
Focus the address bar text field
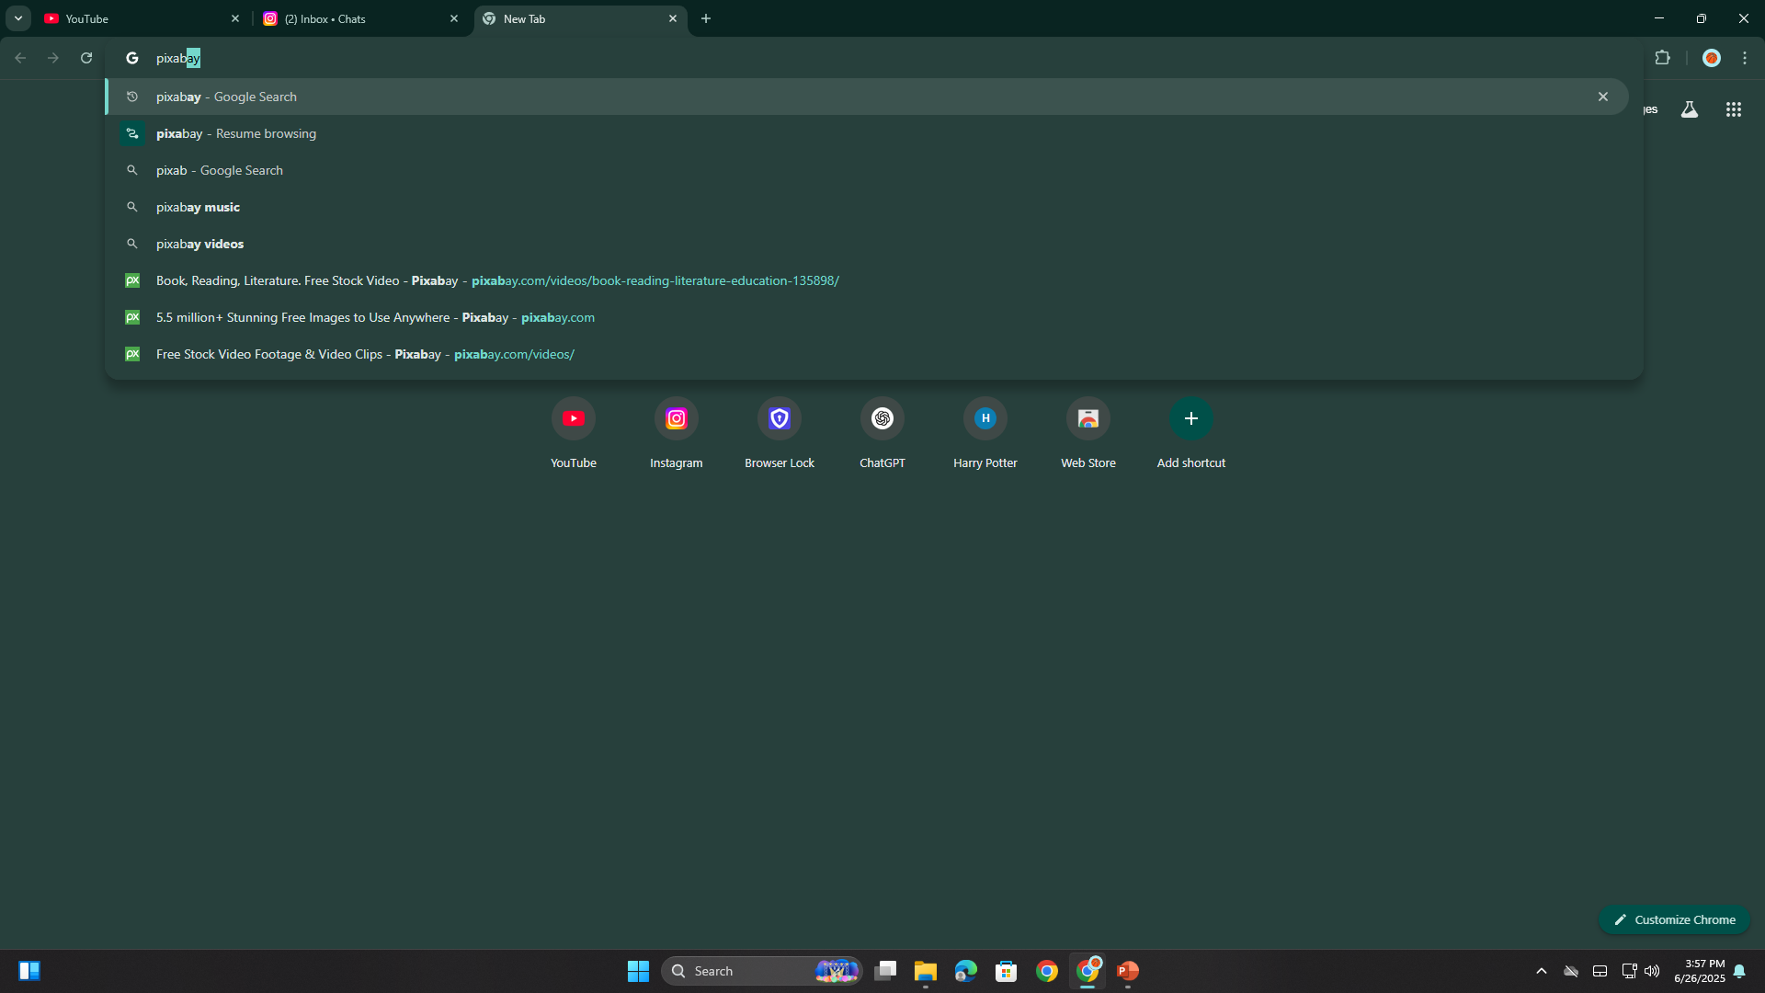click(x=873, y=58)
